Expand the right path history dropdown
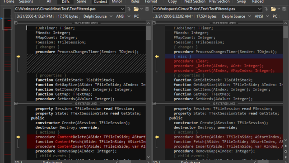 260,9
